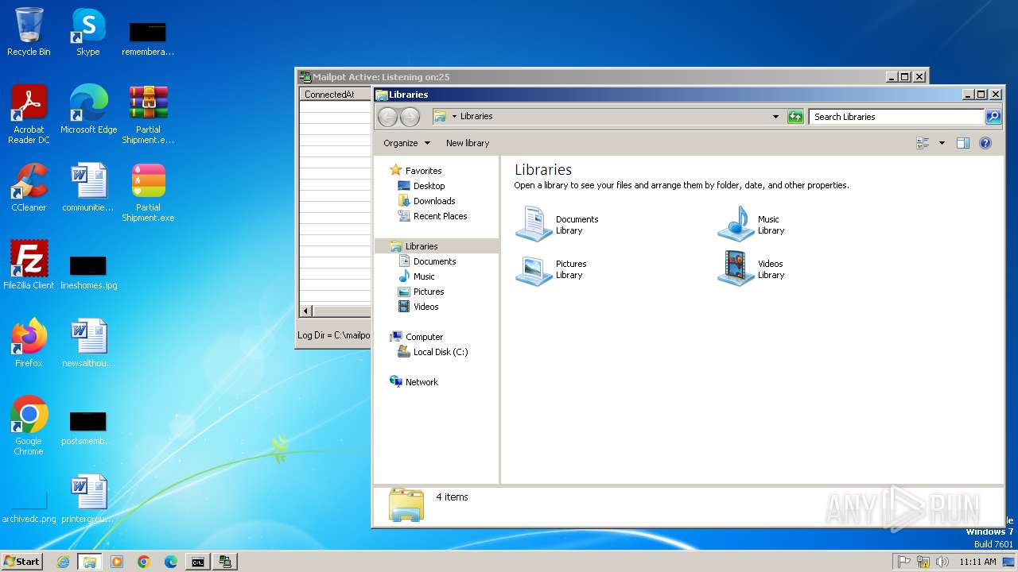Viewport: 1018px width, 572px height.
Task: Expand the views options dropdown arrow
Action: point(942,143)
